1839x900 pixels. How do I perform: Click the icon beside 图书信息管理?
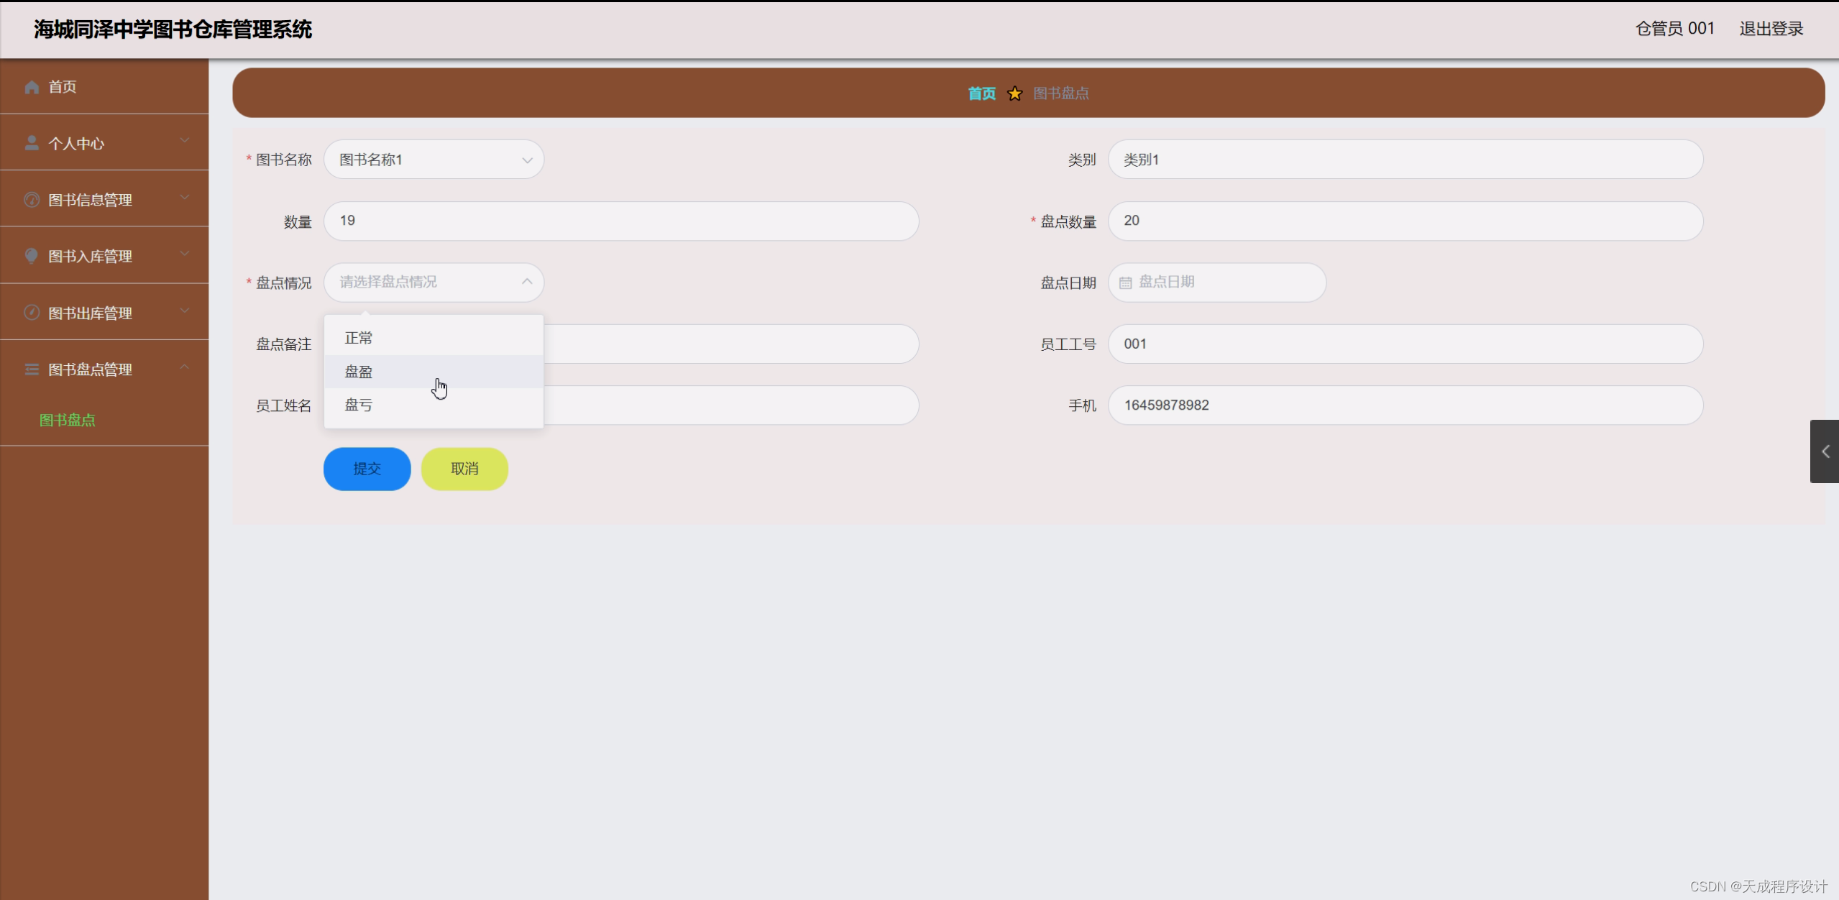[32, 200]
